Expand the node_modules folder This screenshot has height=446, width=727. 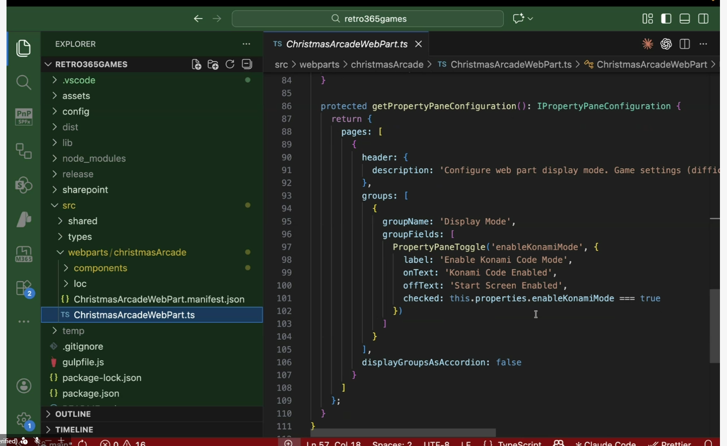tap(93, 158)
